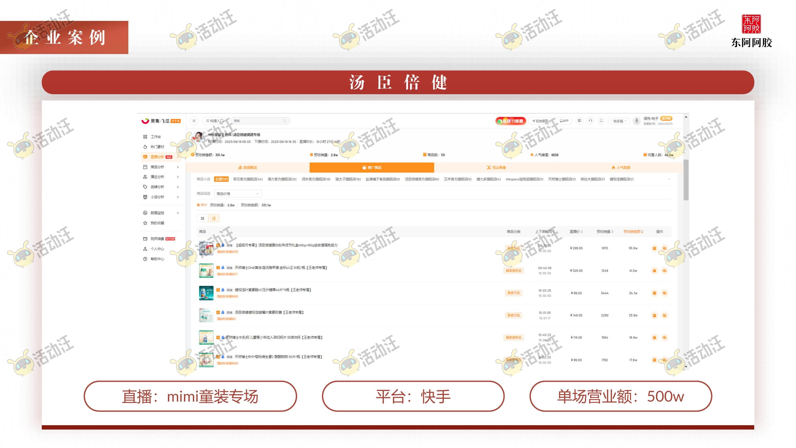This screenshot has width=796, height=448.
Task: Filter by 健力多旗舰店(4)
Action: click(x=489, y=179)
